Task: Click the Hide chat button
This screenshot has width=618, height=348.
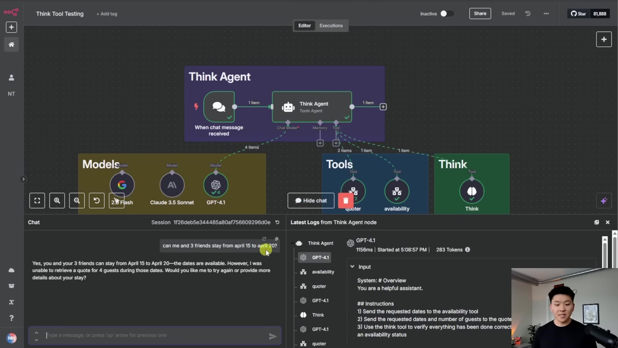Action: coord(311,201)
